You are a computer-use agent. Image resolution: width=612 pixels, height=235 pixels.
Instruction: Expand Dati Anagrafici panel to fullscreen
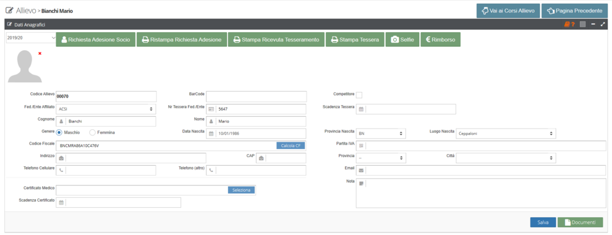603,24
